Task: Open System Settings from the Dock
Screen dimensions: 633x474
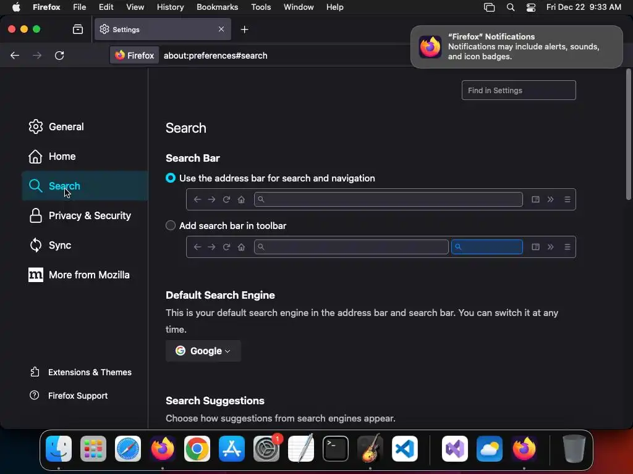Action: tap(266, 449)
